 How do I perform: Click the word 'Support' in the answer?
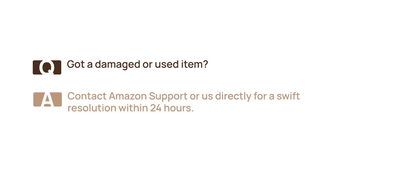tap(168, 96)
